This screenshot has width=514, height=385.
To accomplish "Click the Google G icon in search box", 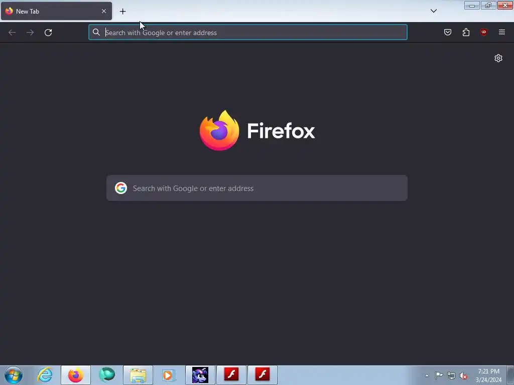I will point(121,188).
